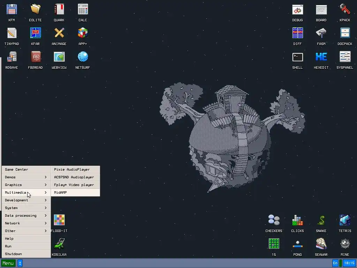The height and width of the screenshot is (268, 357).
Task: Click the green Menu taskbar button
Action: click(x=8, y=263)
